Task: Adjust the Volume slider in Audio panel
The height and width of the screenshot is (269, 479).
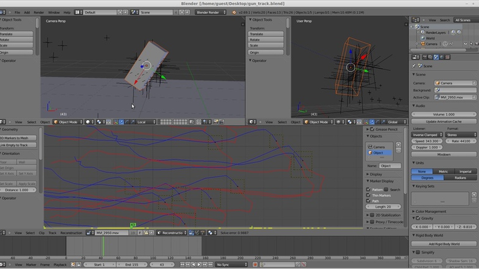Action: (x=443, y=114)
